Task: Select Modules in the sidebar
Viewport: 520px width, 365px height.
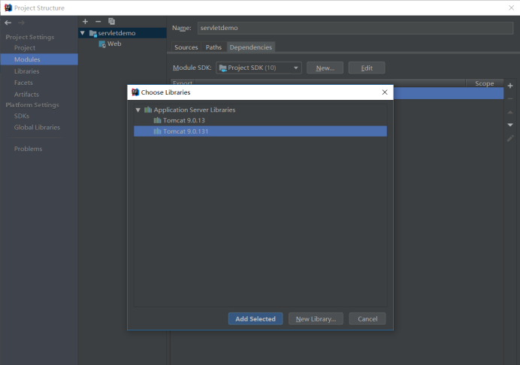Action: point(39,59)
